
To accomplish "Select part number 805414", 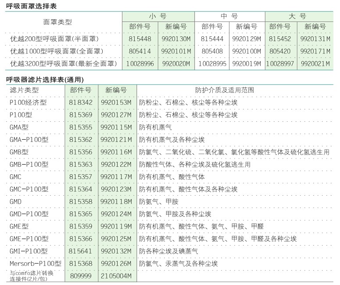I will click(x=140, y=51).
